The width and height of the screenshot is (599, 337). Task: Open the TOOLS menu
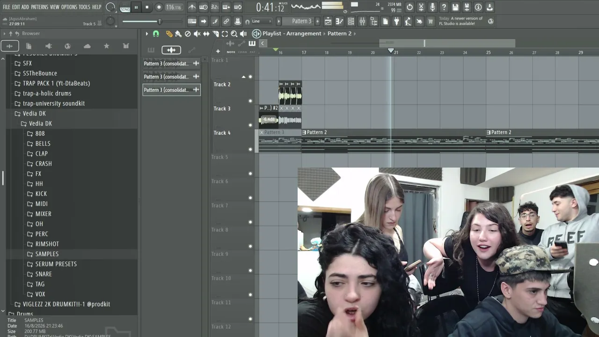pyautogui.click(x=84, y=7)
